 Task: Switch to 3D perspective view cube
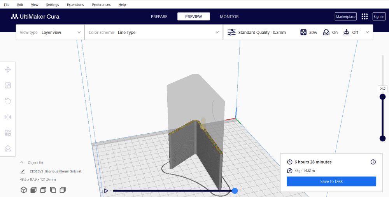[x=24, y=190]
